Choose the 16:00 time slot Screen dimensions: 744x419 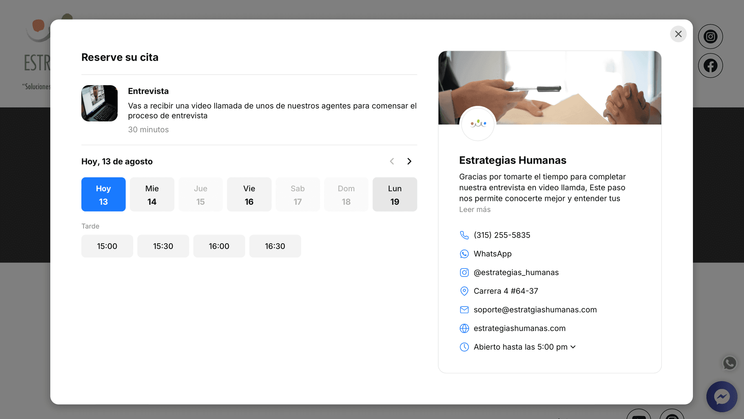coord(219,246)
